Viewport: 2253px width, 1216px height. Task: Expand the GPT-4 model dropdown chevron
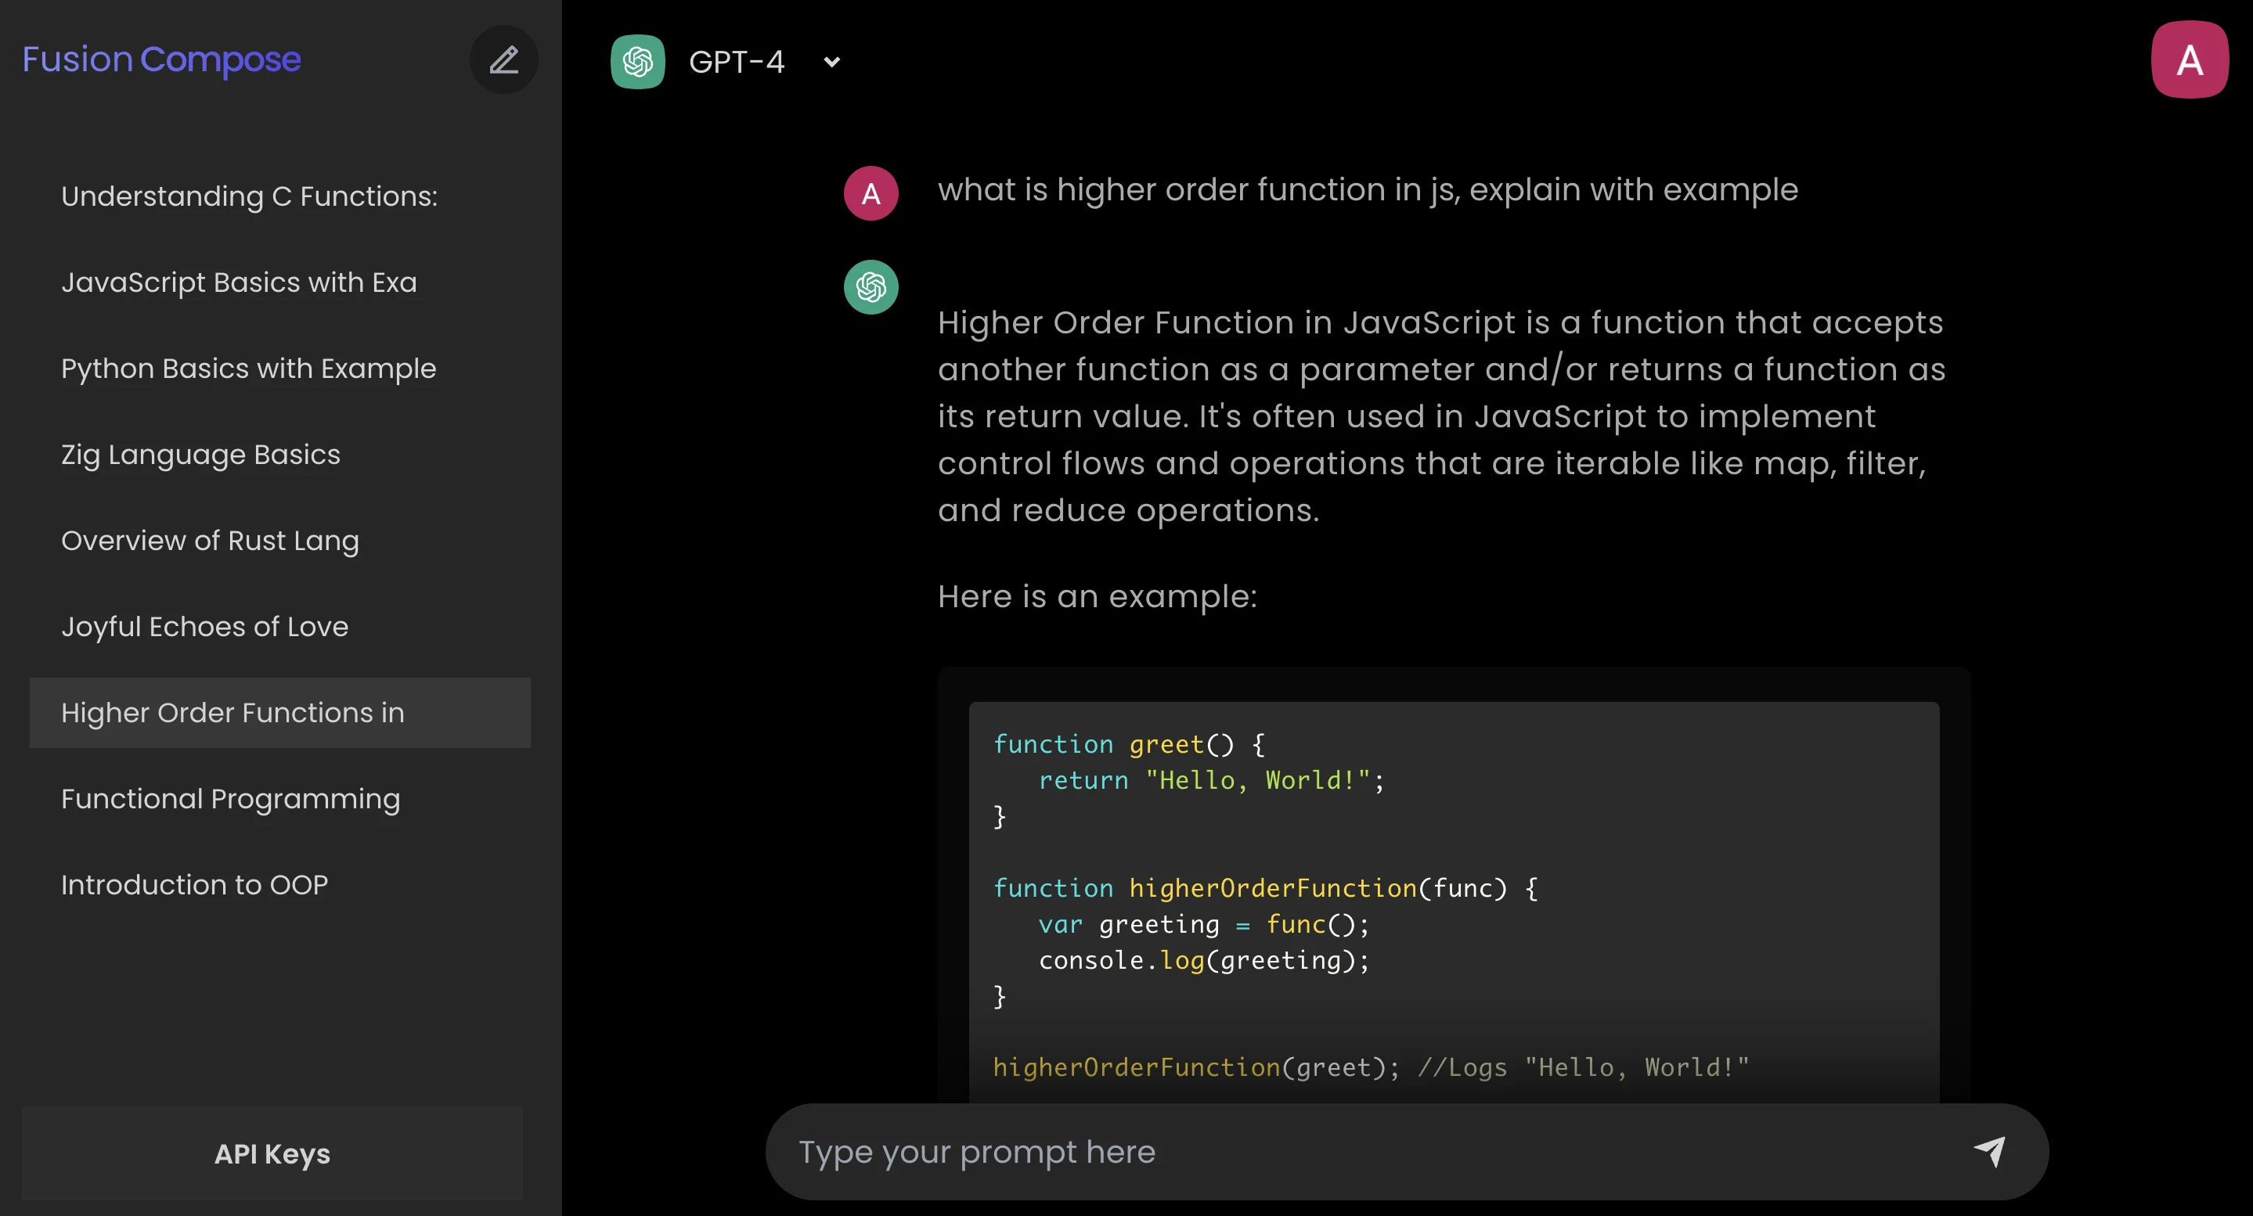pos(831,62)
